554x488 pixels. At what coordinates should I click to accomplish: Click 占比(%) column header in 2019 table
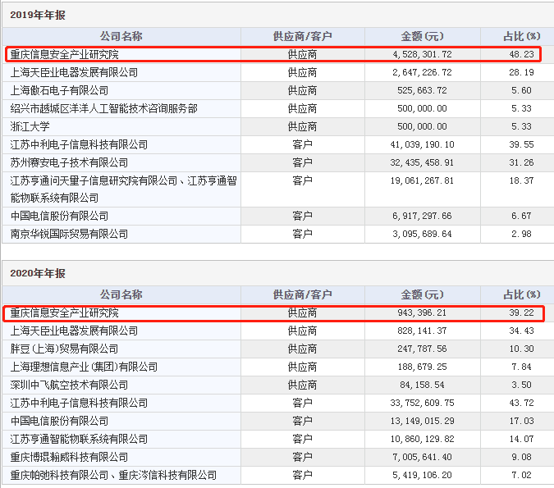pos(522,37)
